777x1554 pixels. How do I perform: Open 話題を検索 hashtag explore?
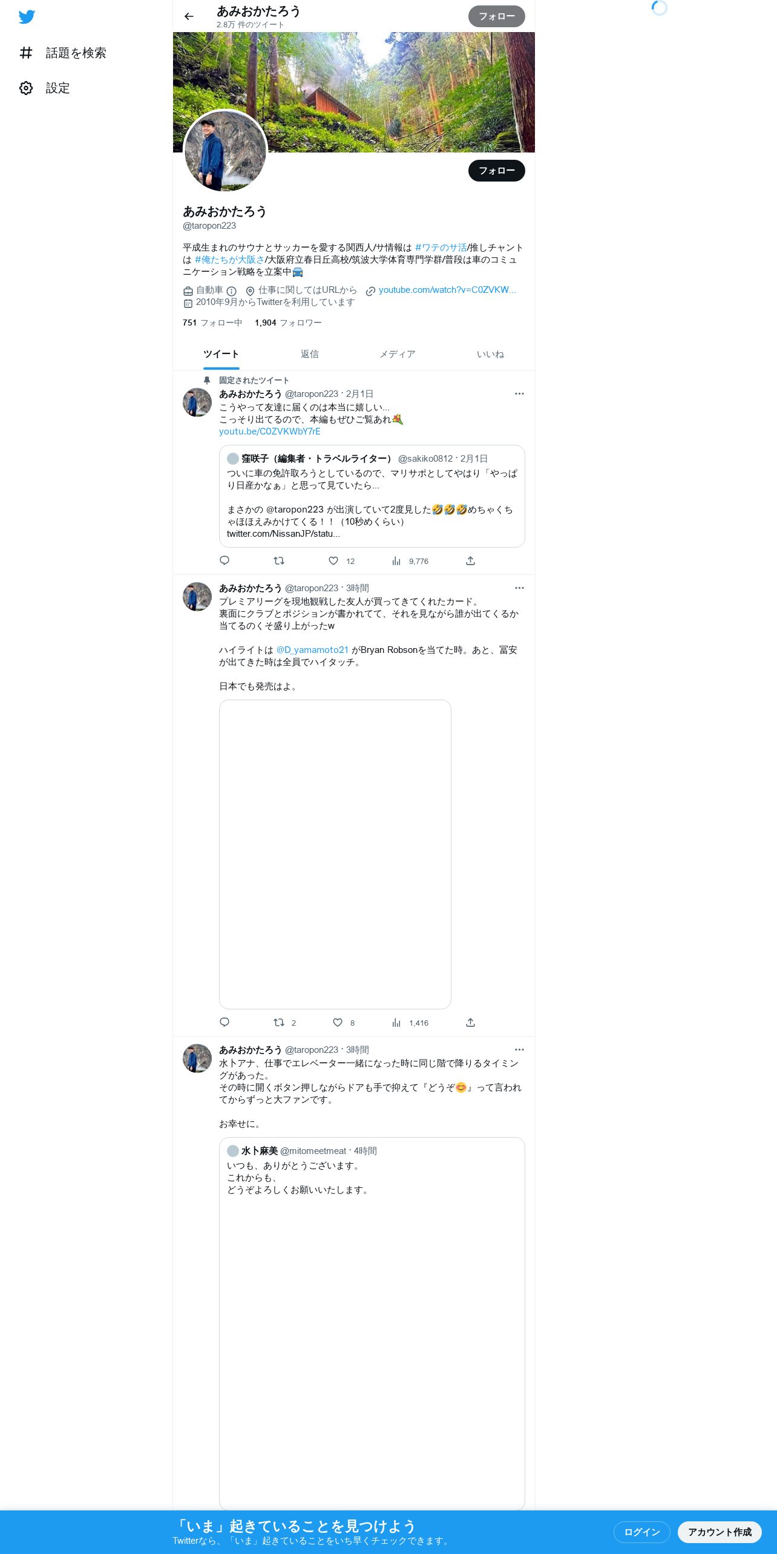pos(62,53)
